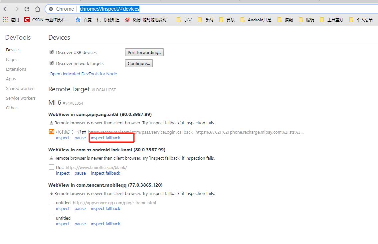
Task: Open the apps grid bookmark icon
Action: [6, 20]
